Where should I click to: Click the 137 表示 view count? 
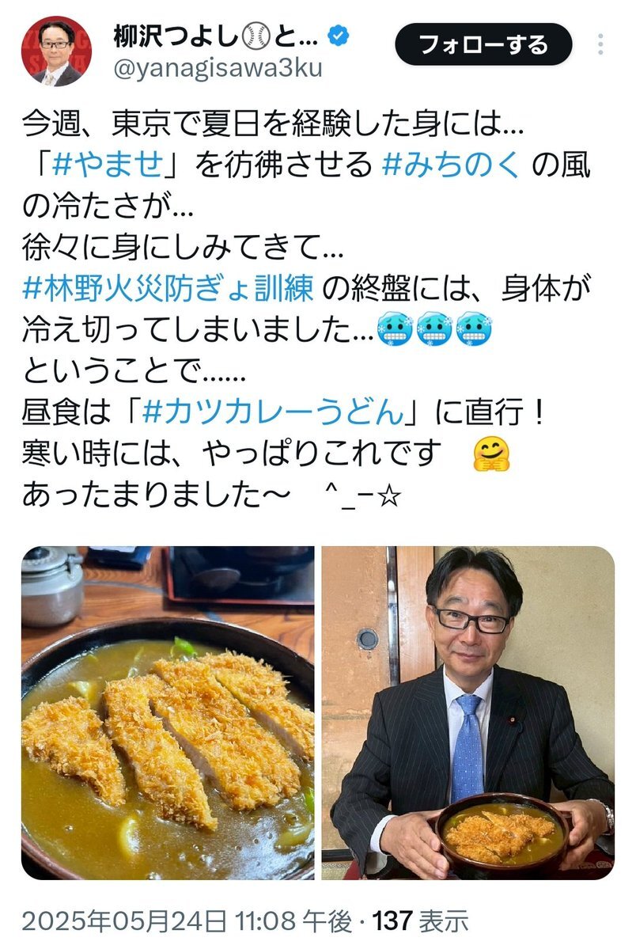(x=420, y=921)
